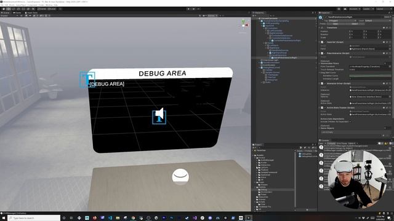Image resolution: width=394 pixels, height=221 pixels.
Task: Click the Step frame button
Action: [x=198, y=9]
